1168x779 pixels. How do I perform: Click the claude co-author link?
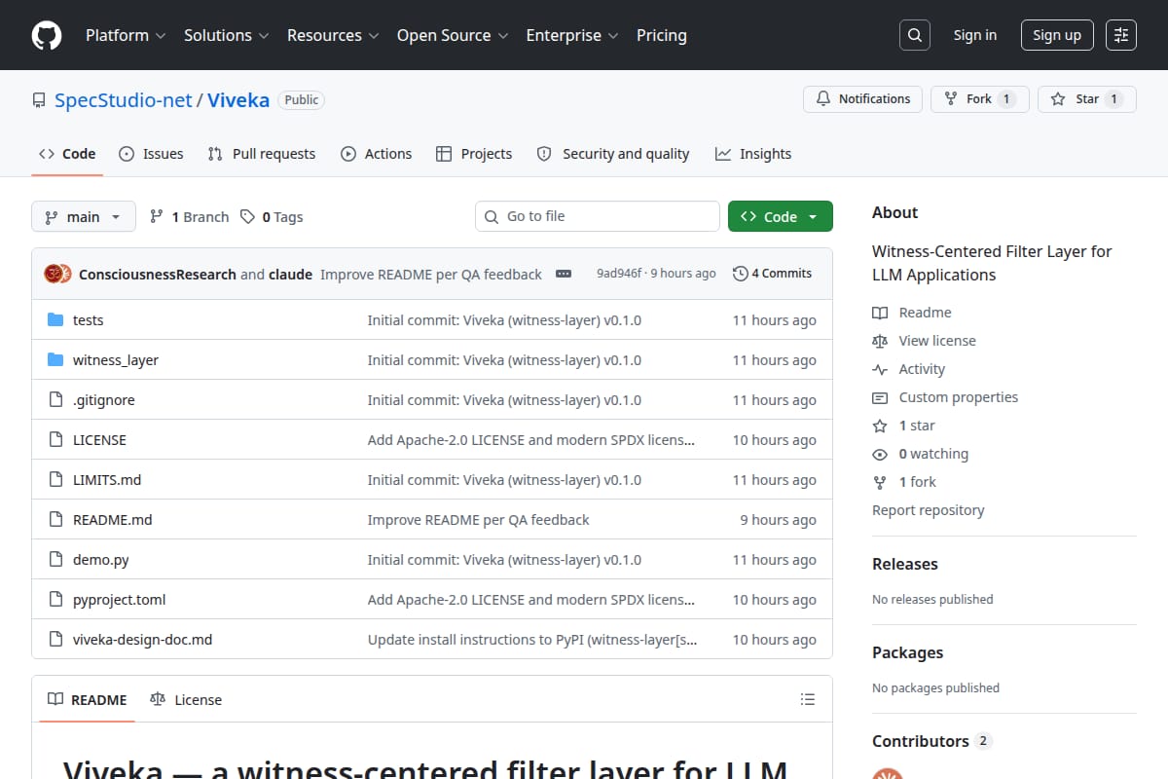click(290, 274)
